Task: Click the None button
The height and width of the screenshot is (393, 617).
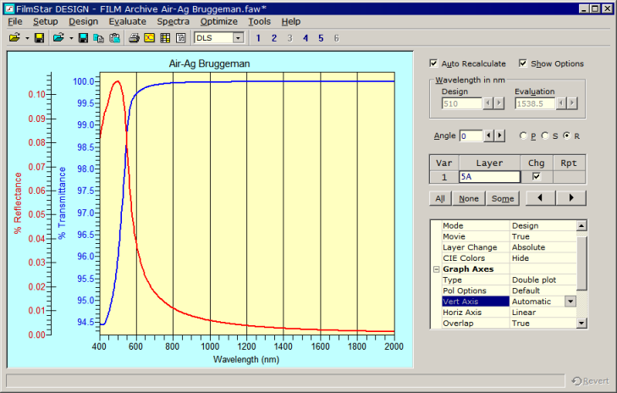Action: 469,198
